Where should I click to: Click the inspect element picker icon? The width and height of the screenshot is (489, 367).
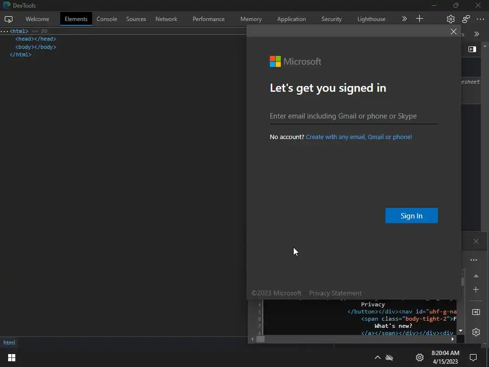pos(9,19)
